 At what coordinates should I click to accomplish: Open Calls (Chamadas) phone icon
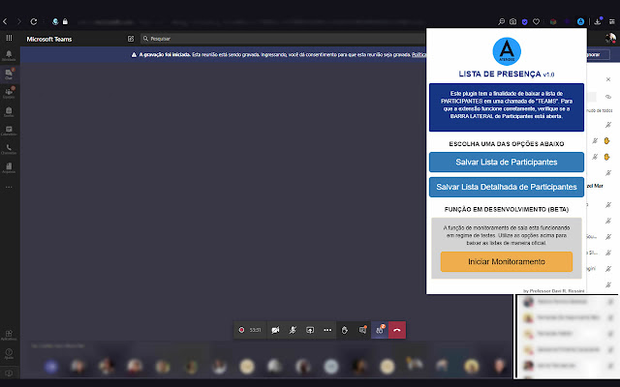coord(9,149)
